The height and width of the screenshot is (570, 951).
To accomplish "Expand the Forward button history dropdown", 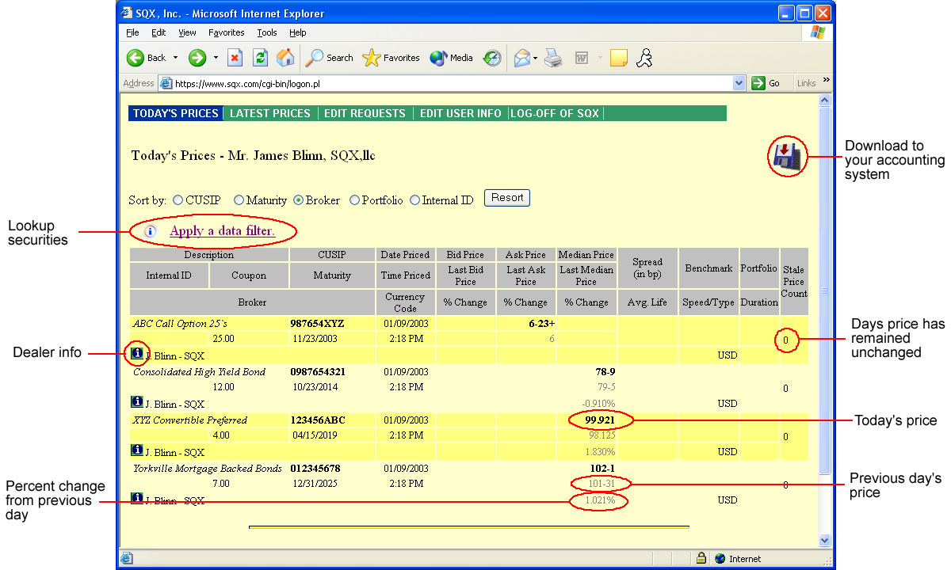I will click(215, 58).
